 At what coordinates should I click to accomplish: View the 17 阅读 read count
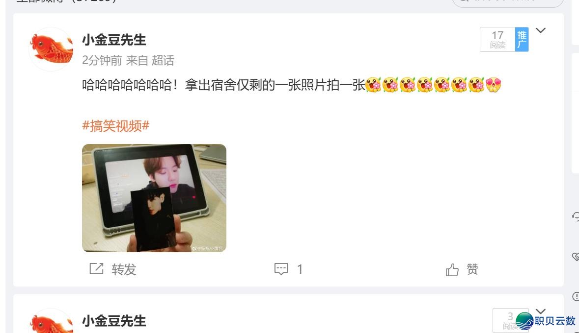pyautogui.click(x=497, y=39)
